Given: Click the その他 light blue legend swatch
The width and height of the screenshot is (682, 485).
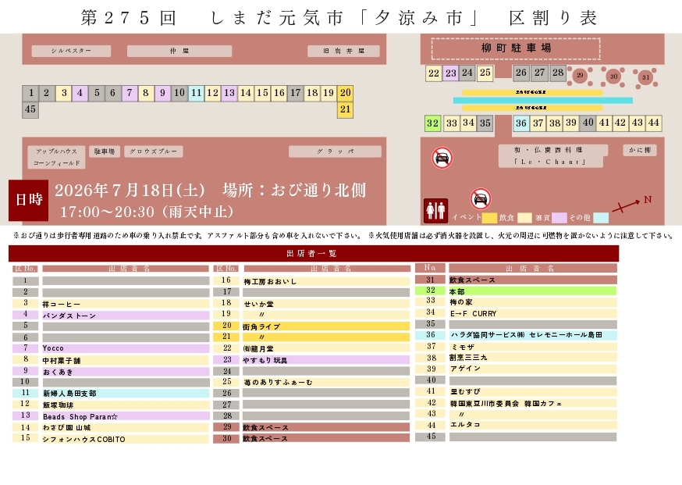Looking at the screenshot, I should point(601,218).
